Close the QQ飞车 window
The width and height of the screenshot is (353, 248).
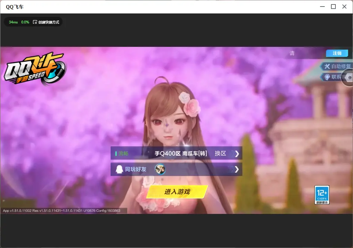(344, 7)
